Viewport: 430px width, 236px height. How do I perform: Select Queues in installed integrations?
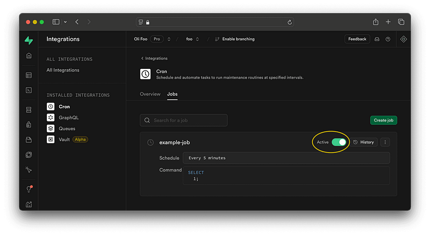click(x=67, y=128)
